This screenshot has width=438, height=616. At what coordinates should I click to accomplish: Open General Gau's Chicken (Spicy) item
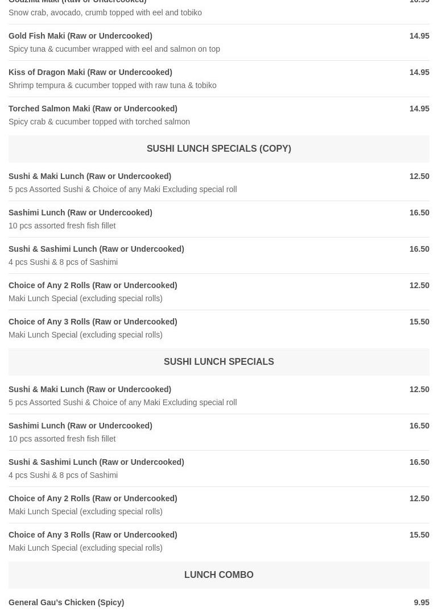point(66,602)
